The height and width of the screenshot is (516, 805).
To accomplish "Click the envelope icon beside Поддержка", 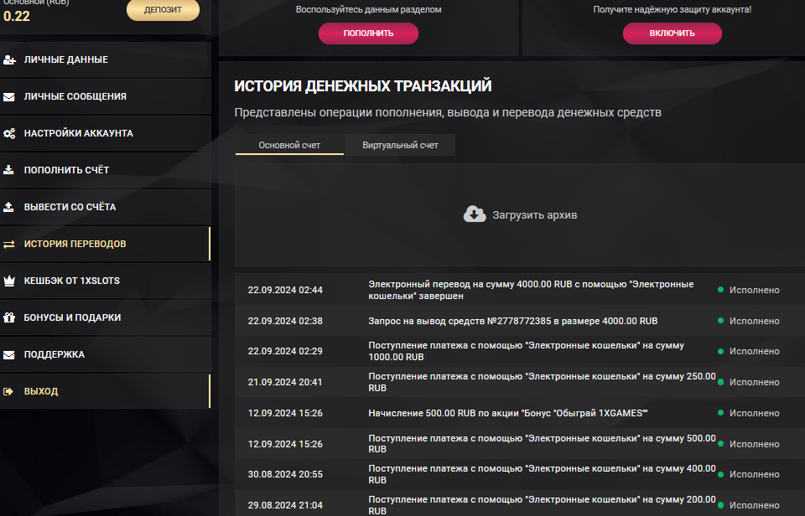I will click(9, 355).
